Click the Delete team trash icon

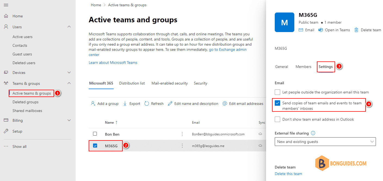356,30
